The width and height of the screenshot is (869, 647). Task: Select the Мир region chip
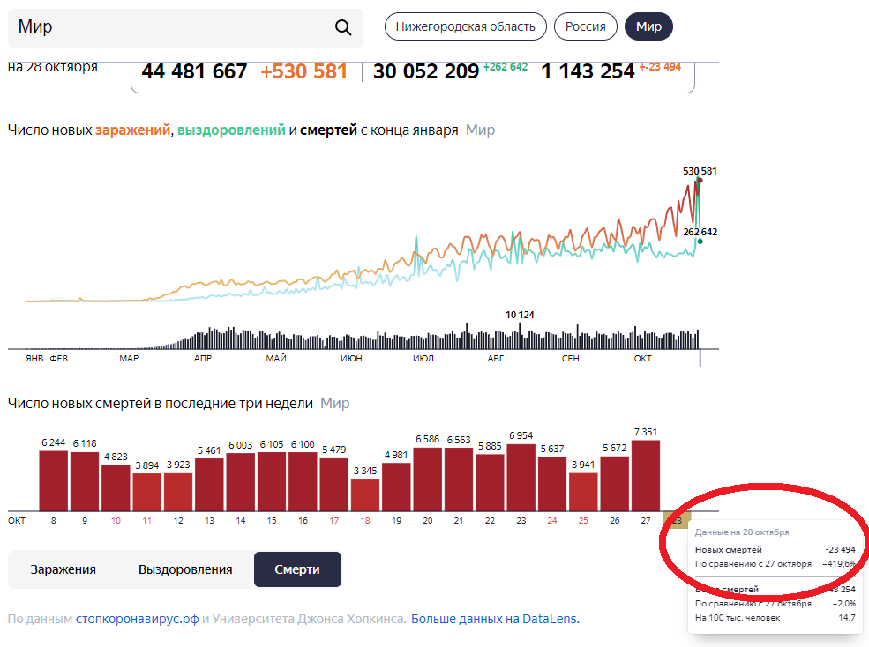(648, 26)
